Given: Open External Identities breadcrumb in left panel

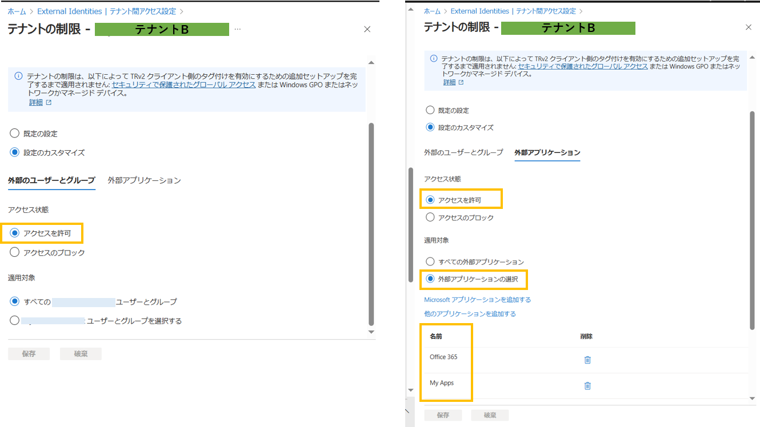Looking at the screenshot, I should pyautogui.click(x=70, y=11).
